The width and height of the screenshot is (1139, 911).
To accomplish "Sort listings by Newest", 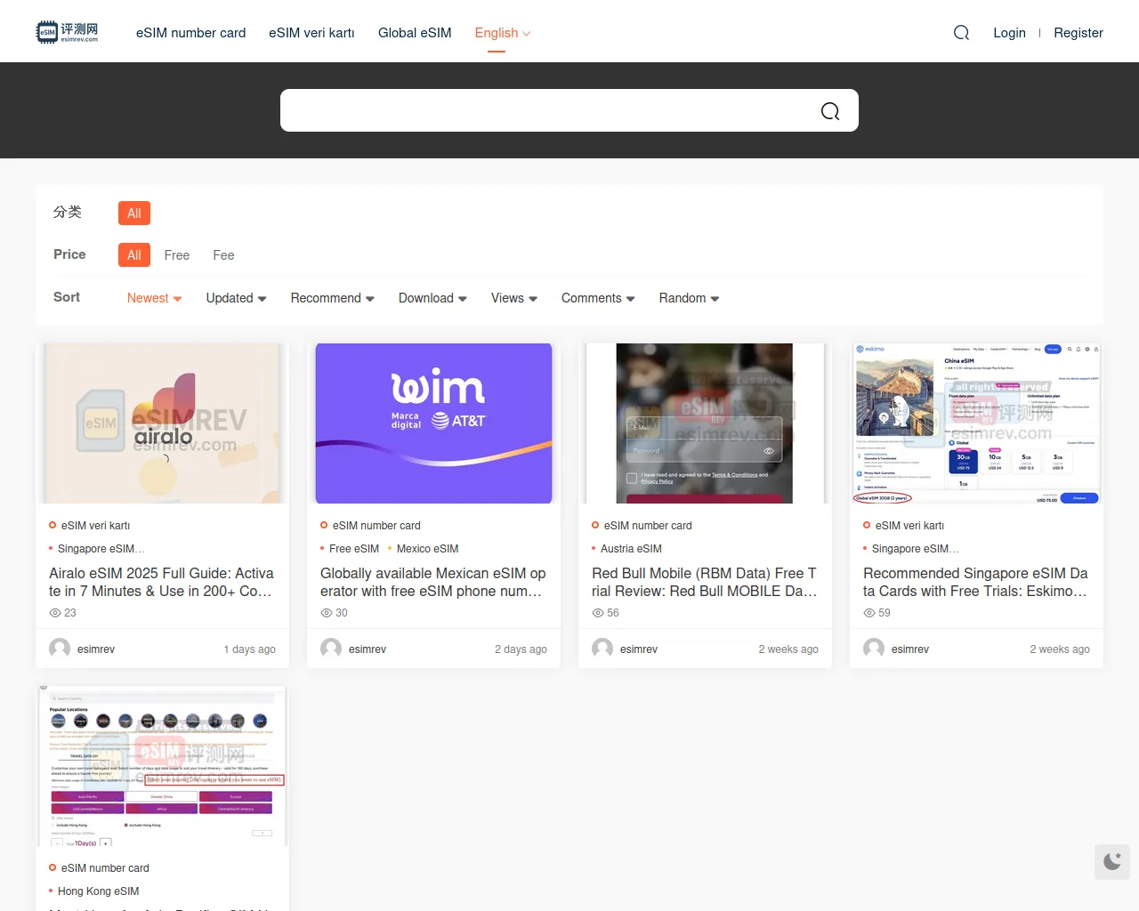I will click(153, 298).
